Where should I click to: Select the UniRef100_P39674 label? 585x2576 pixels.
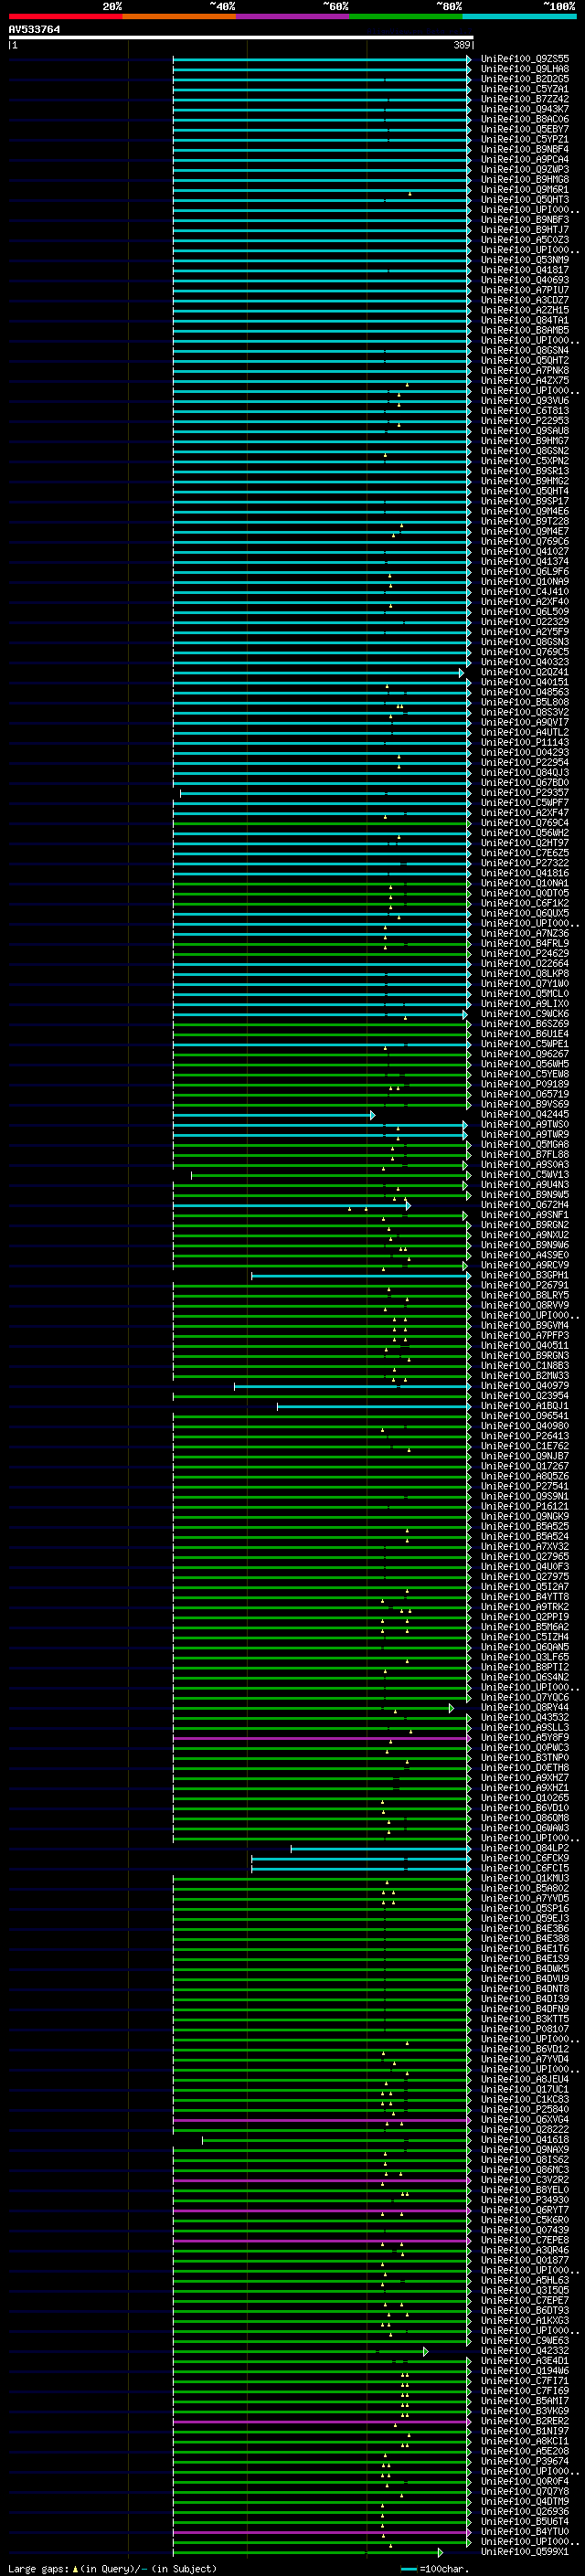[x=525, y=2462]
